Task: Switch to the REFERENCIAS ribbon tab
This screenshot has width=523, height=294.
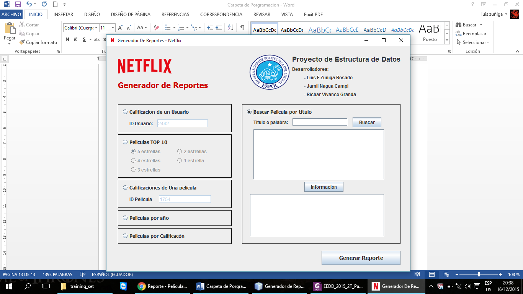Action: [x=175, y=15]
